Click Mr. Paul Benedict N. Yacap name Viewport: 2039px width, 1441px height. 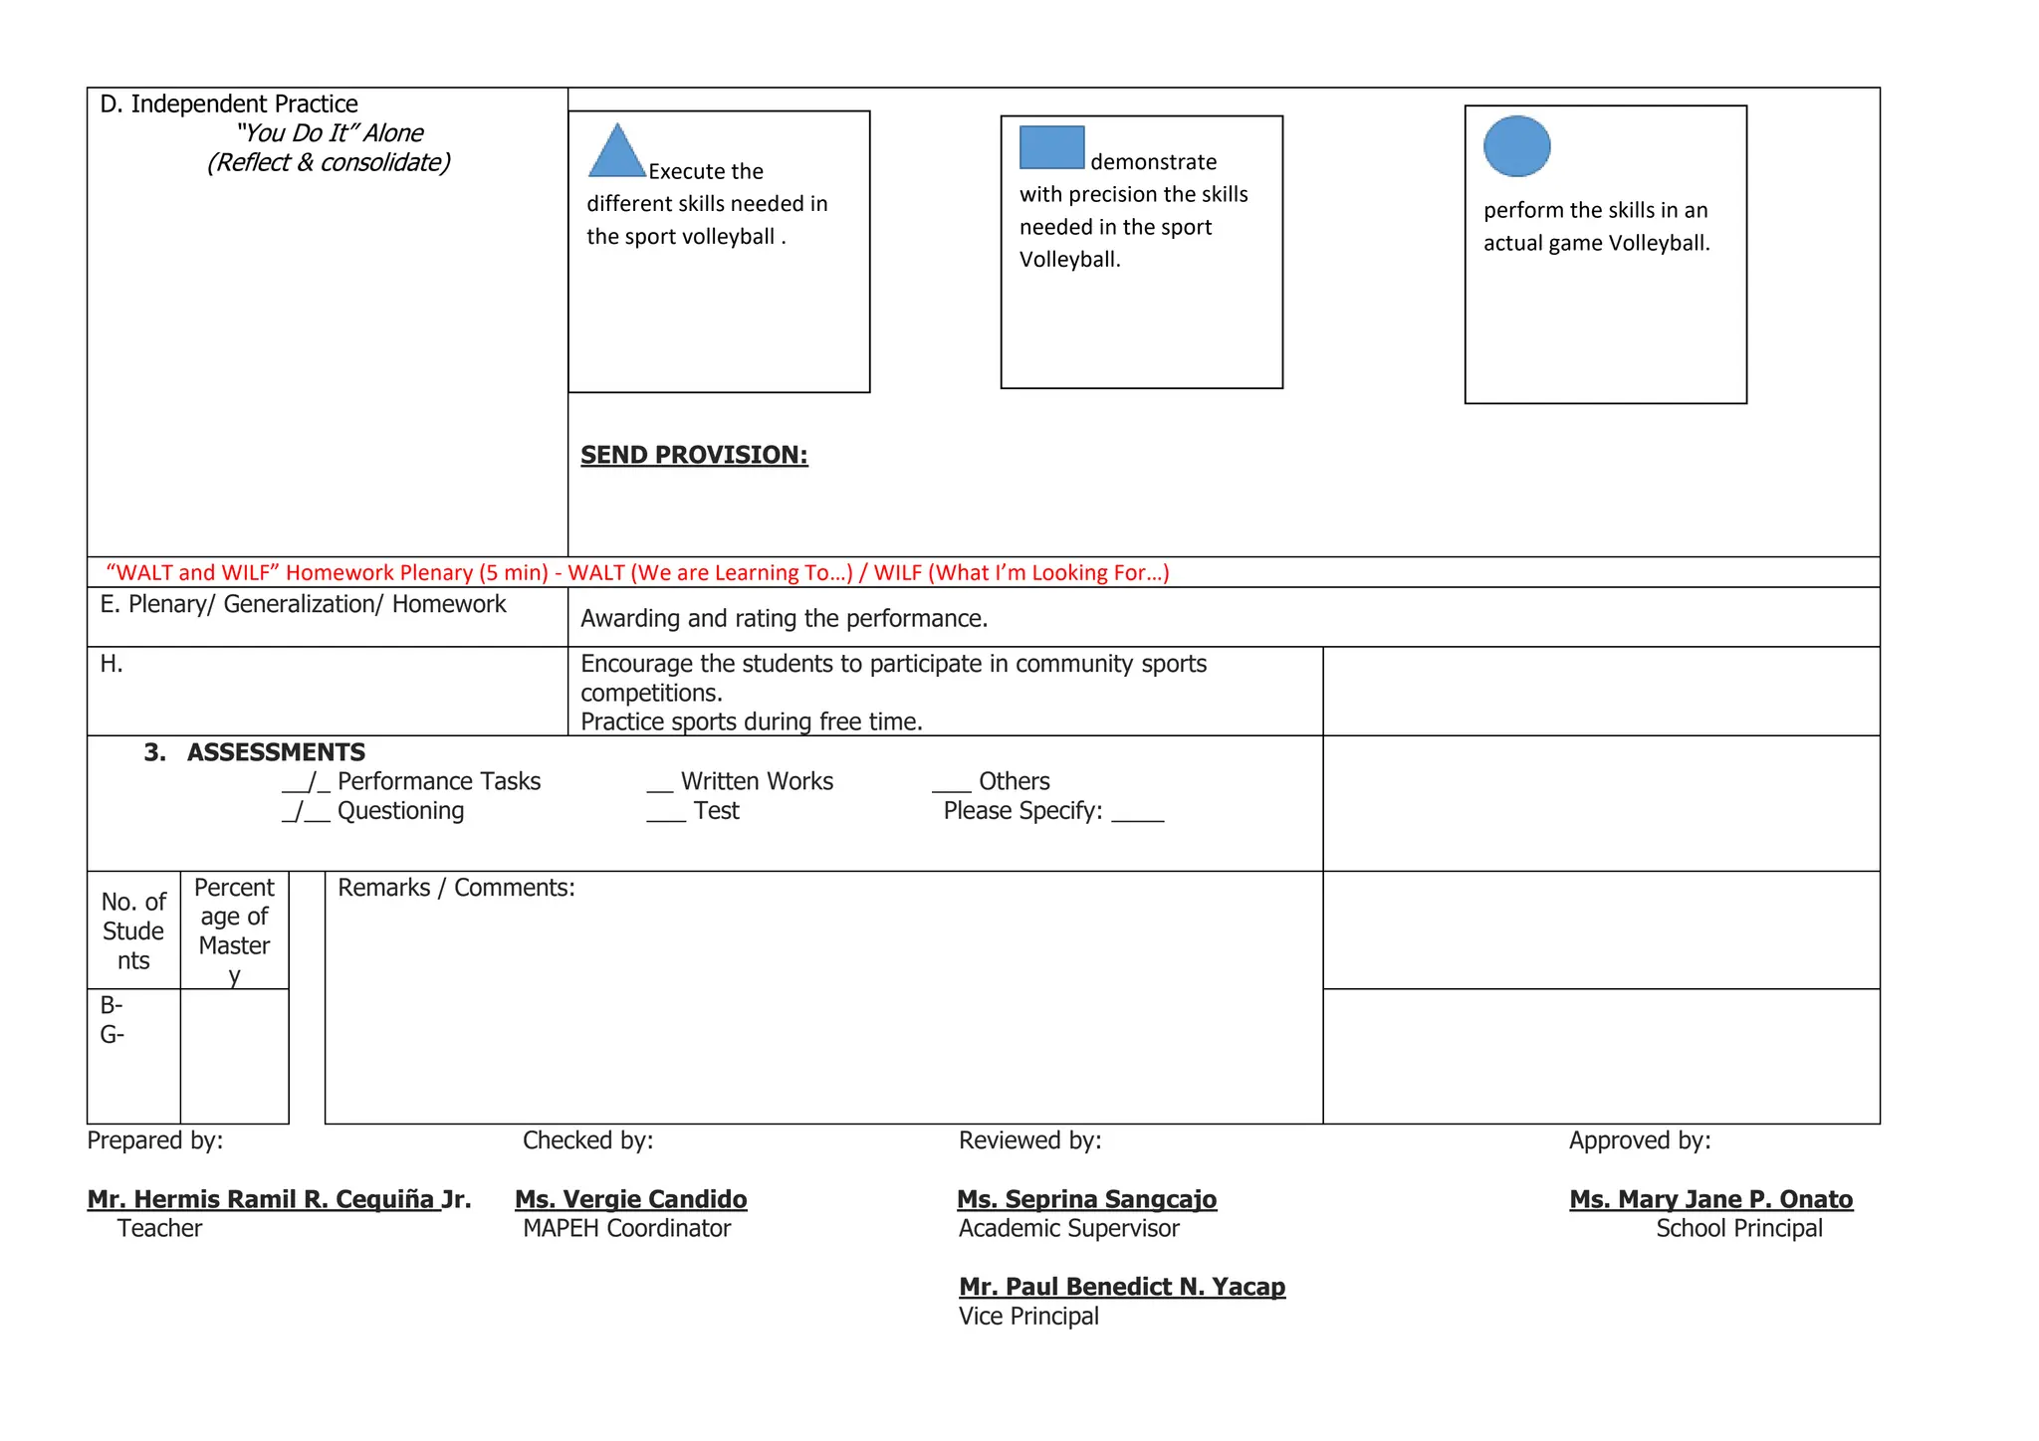[x=1122, y=1287]
